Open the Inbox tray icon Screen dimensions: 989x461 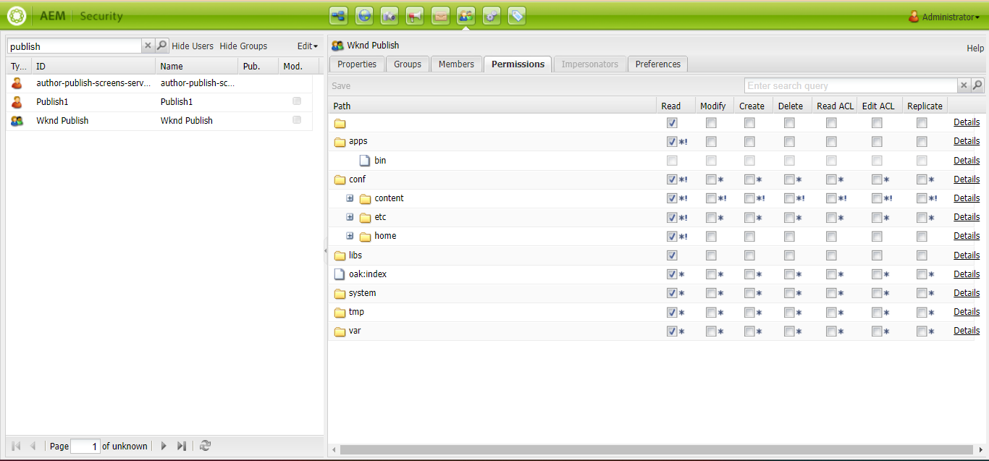440,15
